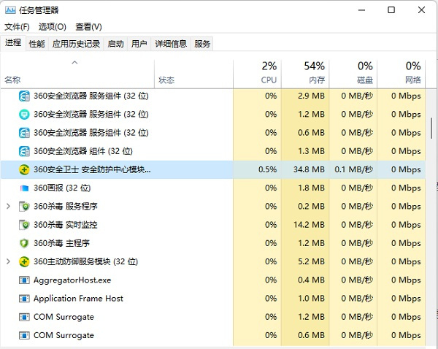
Task: Open the 选项(O) menu
Action: tap(52, 27)
